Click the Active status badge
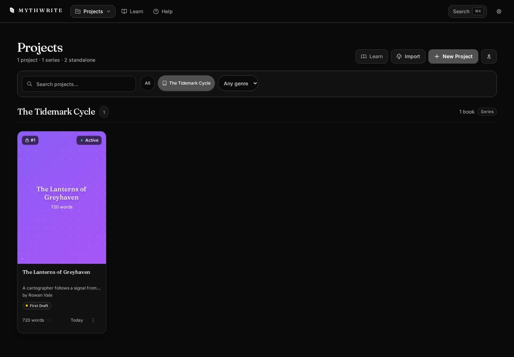514x357 pixels. (89, 140)
